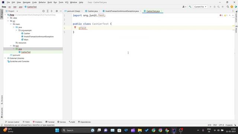Select Cashier class in project tree
The width and height of the screenshot is (238, 134).
click(27, 33)
